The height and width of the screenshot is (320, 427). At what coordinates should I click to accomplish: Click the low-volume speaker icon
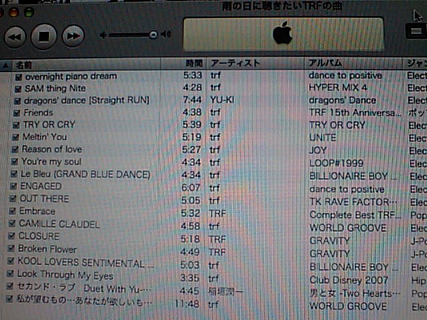(103, 35)
